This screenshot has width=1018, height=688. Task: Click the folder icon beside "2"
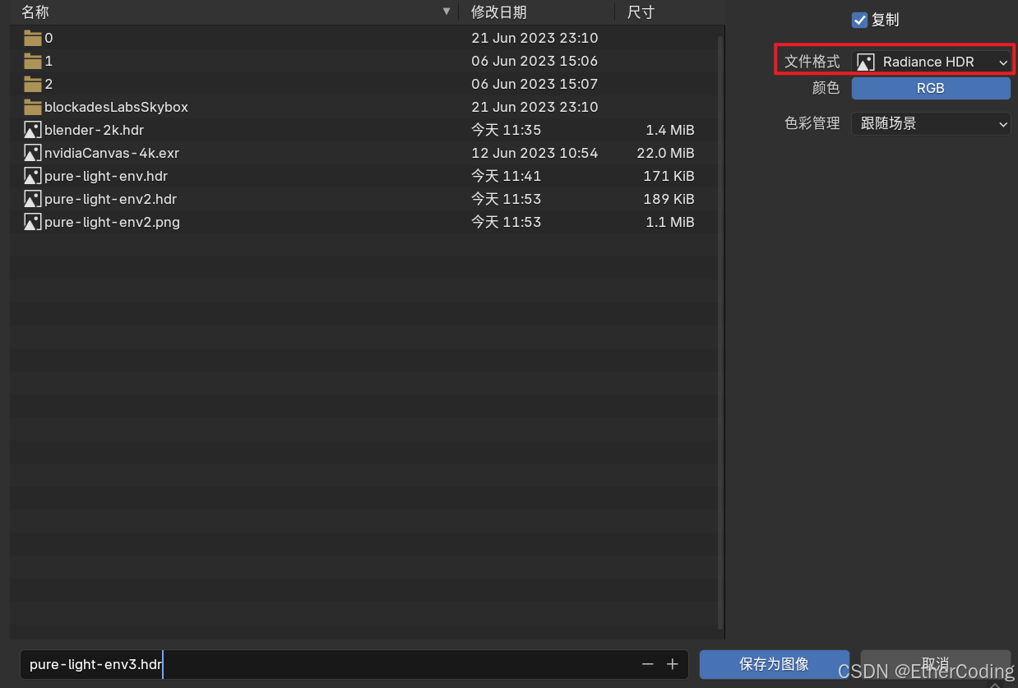click(33, 84)
